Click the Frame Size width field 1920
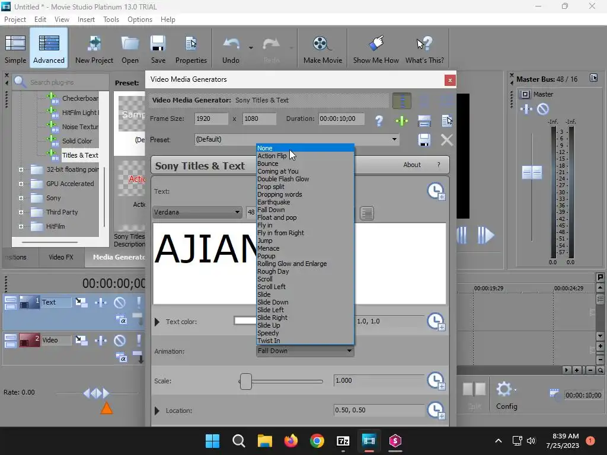607x455 pixels. [212, 118]
